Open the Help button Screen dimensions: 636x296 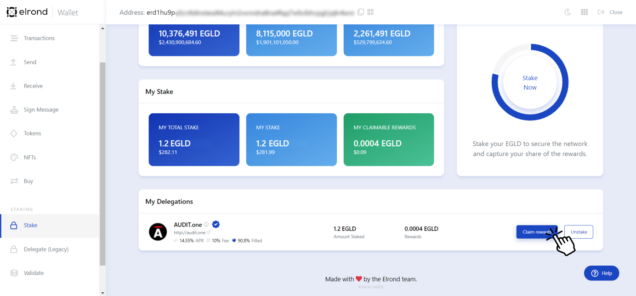[x=602, y=273]
